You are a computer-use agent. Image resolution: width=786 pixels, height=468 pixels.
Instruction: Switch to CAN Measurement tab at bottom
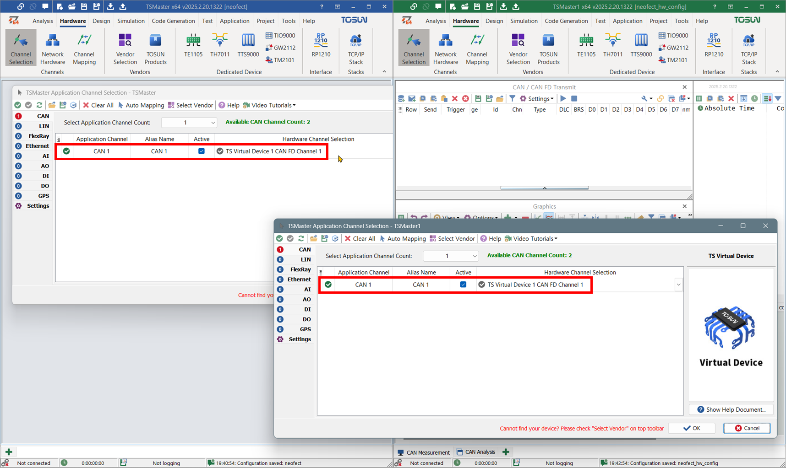coord(424,452)
